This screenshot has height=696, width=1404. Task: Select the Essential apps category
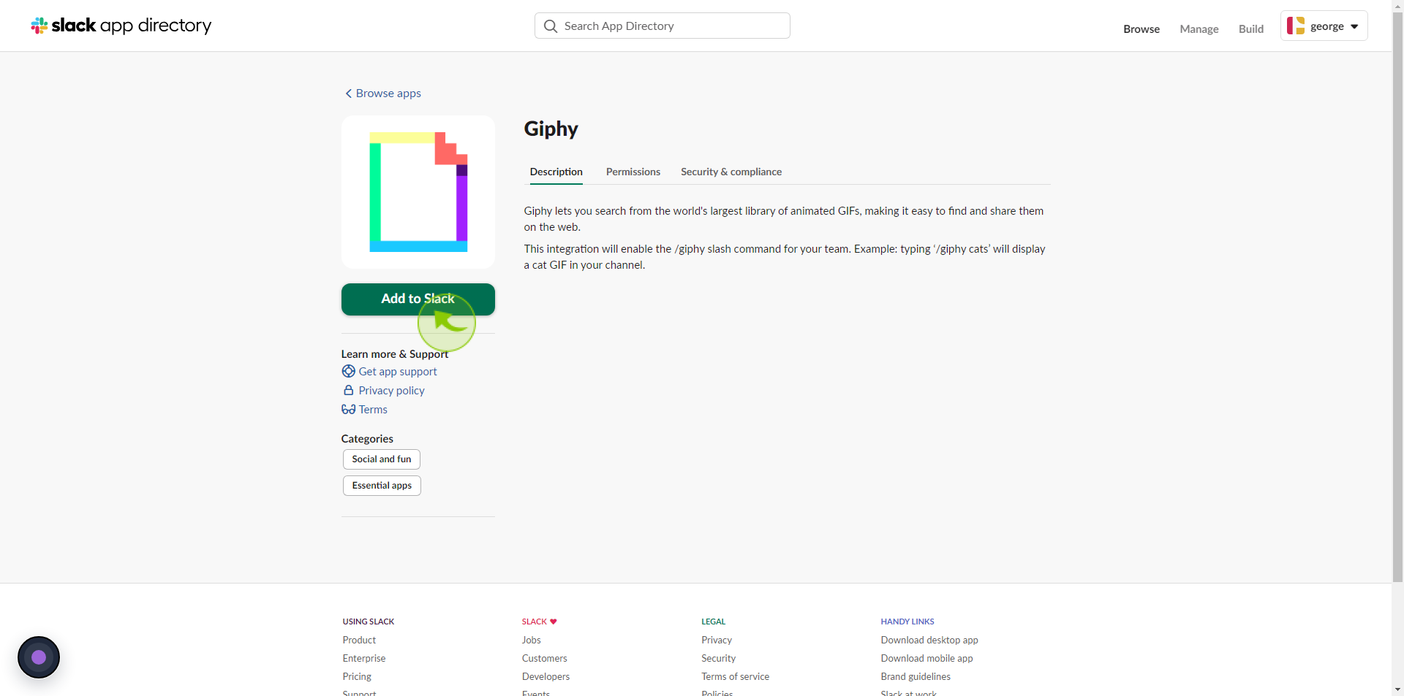coord(382,486)
